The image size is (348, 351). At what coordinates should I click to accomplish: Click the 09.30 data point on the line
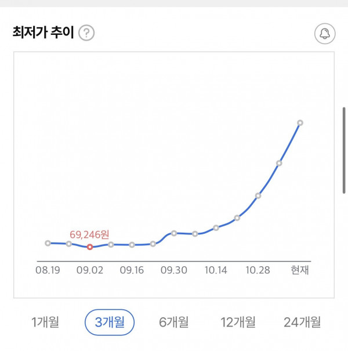click(174, 233)
